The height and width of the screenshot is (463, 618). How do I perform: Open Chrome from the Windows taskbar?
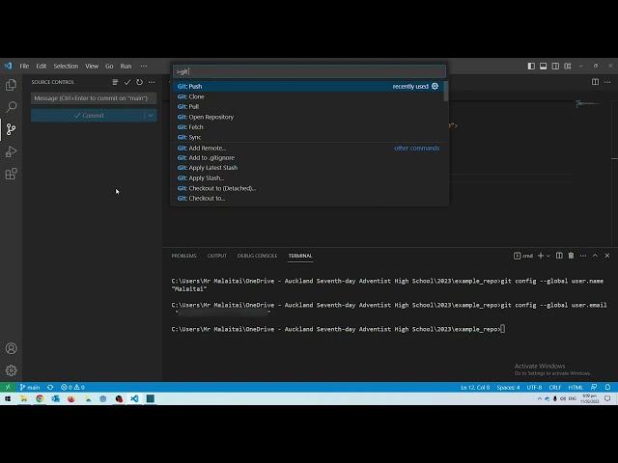pyautogui.click(x=40, y=398)
